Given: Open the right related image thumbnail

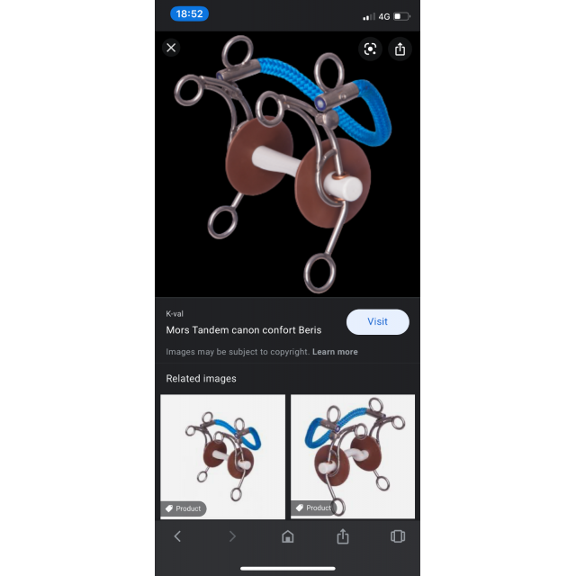Looking at the screenshot, I should click(353, 456).
